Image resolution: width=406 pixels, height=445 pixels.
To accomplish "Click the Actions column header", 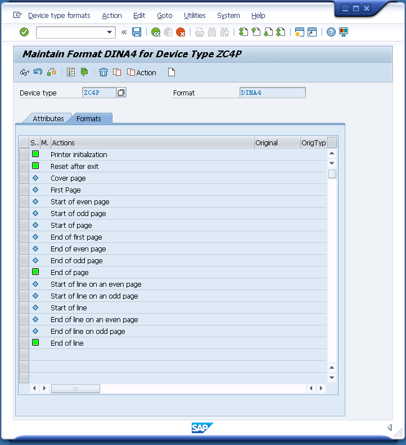I will click(152, 143).
